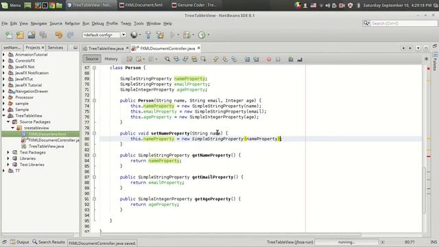Click the Find Previous Occurrence icon
The width and height of the screenshot is (439, 247).
pos(176,59)
